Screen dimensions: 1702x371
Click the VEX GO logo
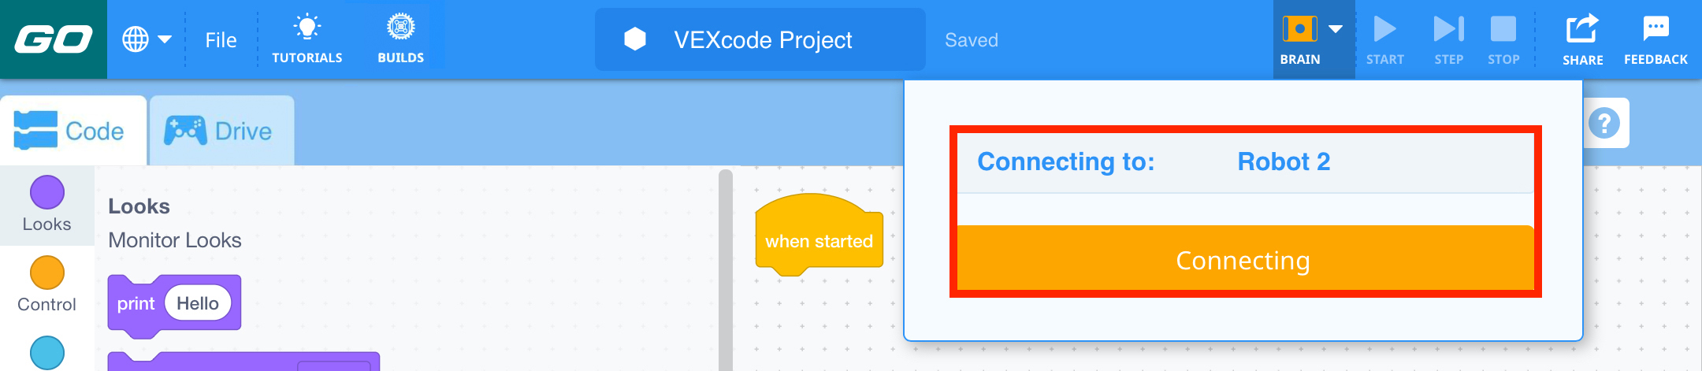pos(53,39)
